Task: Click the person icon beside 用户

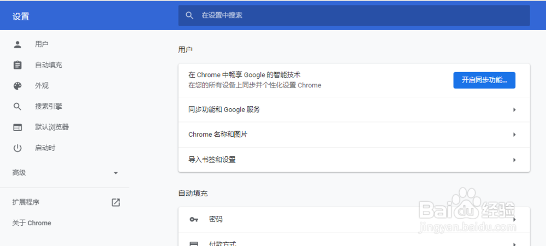Action: [x=17, y=44]
